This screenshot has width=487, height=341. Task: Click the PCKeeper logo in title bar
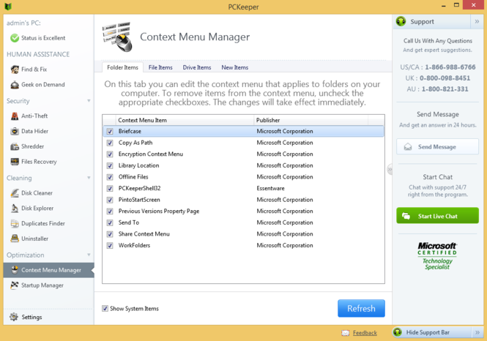(x=8, y=6)
